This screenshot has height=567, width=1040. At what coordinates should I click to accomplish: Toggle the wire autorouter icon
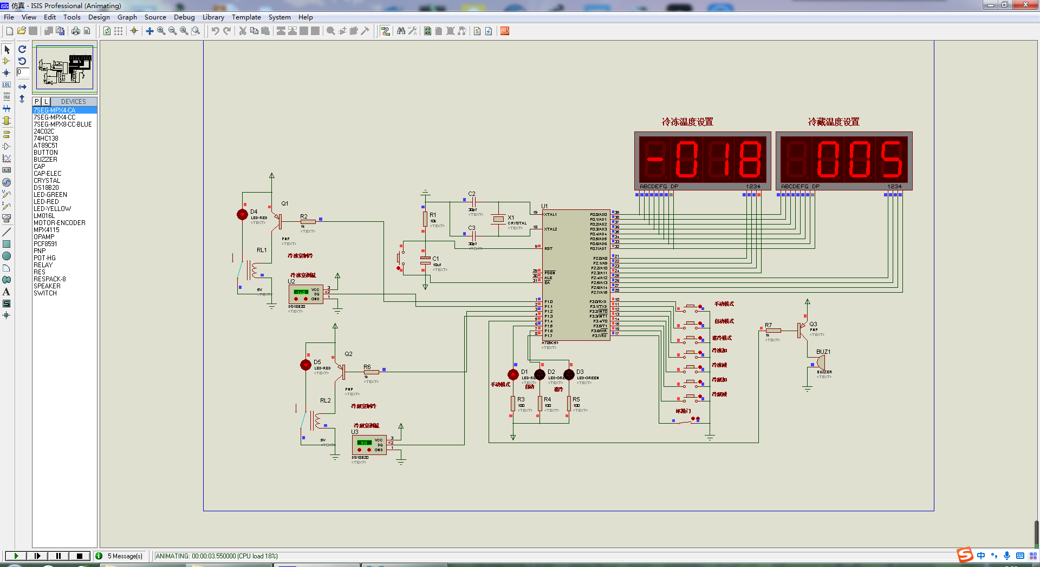point(385,31)
